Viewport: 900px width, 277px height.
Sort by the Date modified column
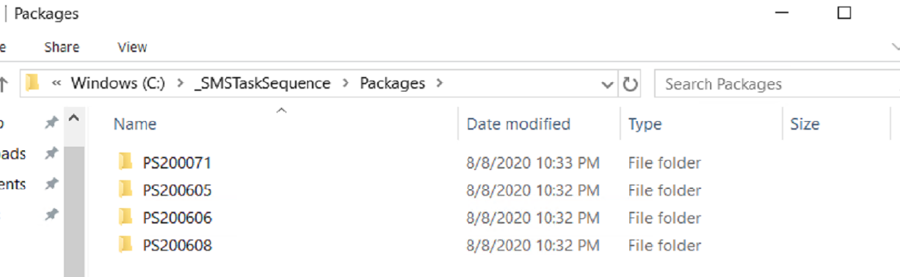pyautogui.click(x=518, y=124)
